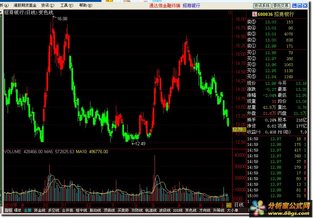The height and width of the screenshot is (218, 313).
Task: Click the 日线 period label
Action: [x=239, y=205]
